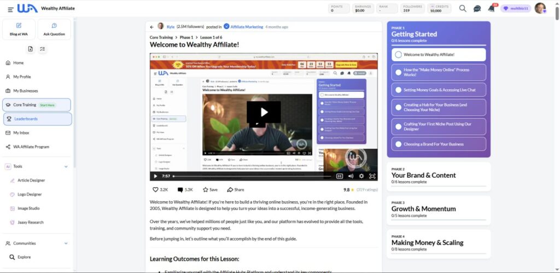The image size is (560, 273).
Task: Expand Phase 3 Growth & Momentum
Action: click(439, 210)
